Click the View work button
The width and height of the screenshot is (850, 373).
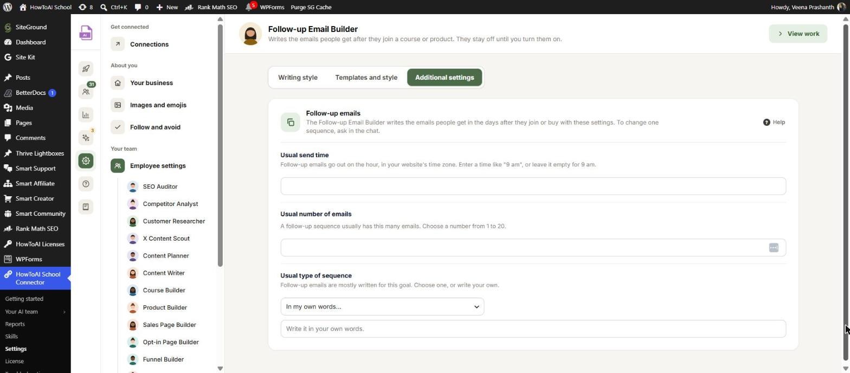(798, 34)
